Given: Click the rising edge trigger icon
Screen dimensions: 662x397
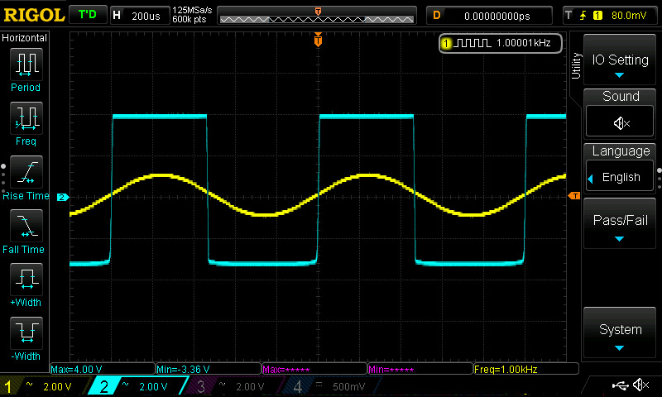Looking at the screenshot, I should (x=583, y=16).
